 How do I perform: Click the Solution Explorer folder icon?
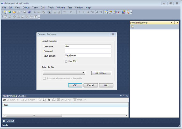pyautogui.click(x=133, y=27)
